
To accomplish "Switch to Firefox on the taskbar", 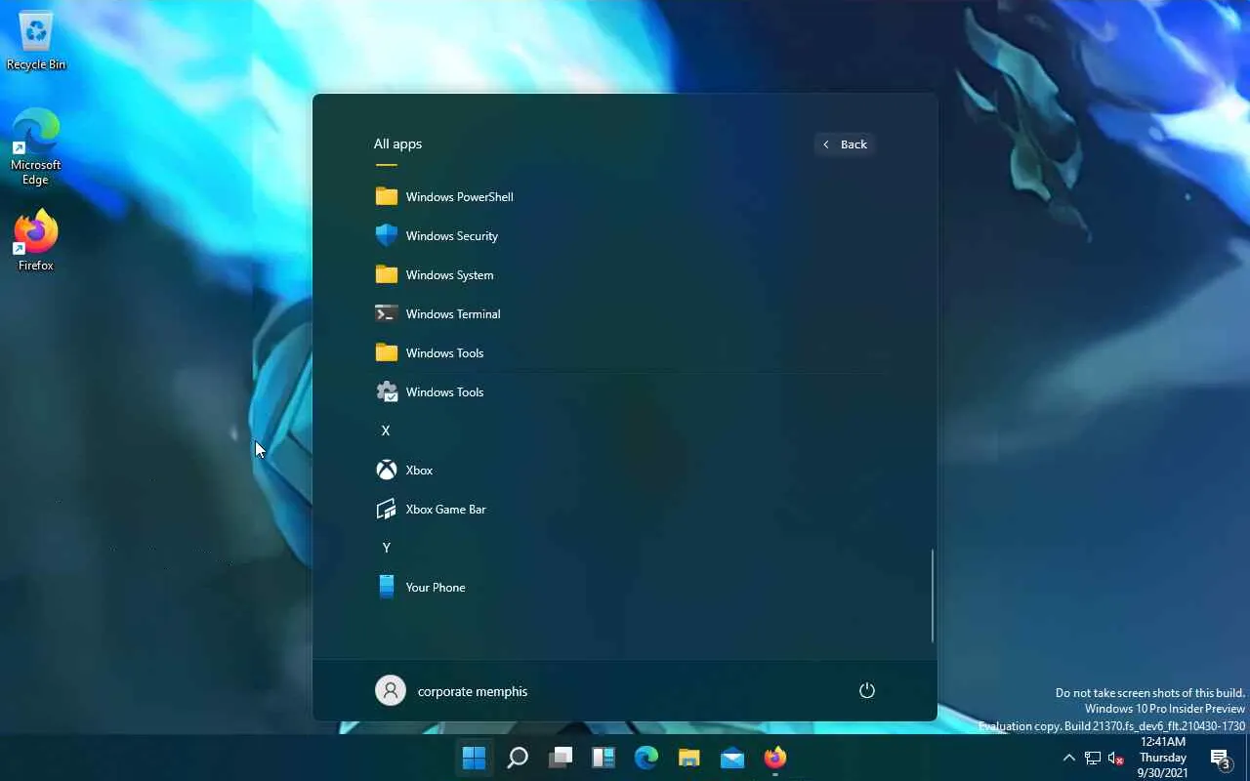I will click(775, 758).
